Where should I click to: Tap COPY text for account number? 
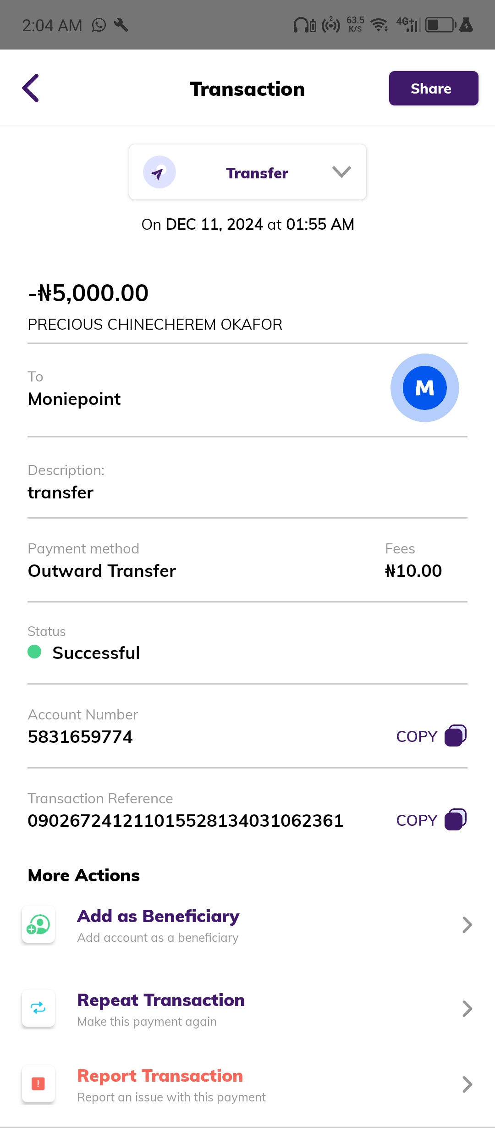417,736
